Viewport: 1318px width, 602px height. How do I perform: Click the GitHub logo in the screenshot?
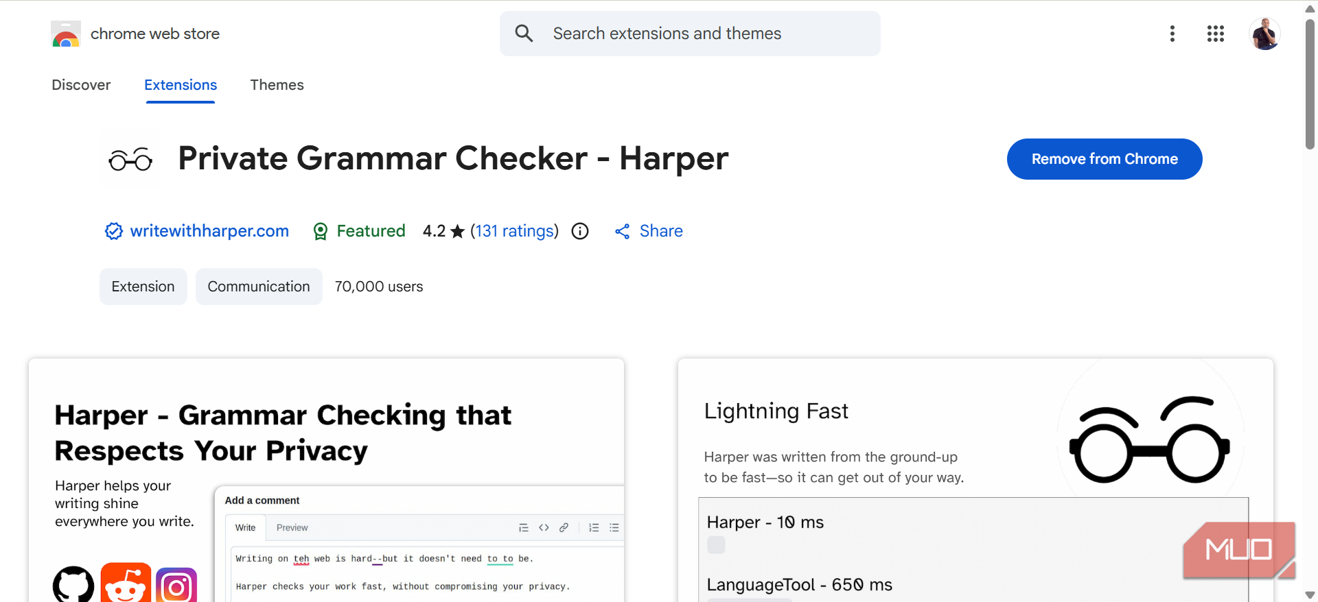[73, 585]
